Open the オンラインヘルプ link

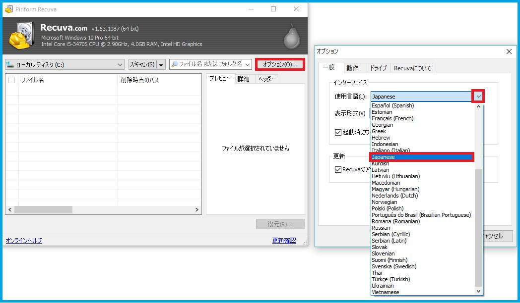click(24, 241)
